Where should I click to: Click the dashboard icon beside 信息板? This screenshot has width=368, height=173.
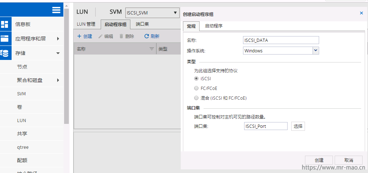pos(4,24)
